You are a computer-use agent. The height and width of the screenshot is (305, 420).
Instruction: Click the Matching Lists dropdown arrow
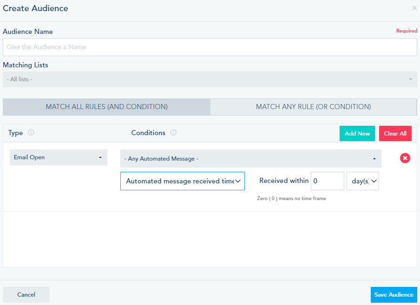click(x=411, y=79)
